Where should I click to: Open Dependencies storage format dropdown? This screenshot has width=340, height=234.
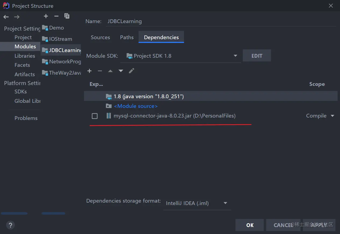pyautogui.click(x=197, y=203)
